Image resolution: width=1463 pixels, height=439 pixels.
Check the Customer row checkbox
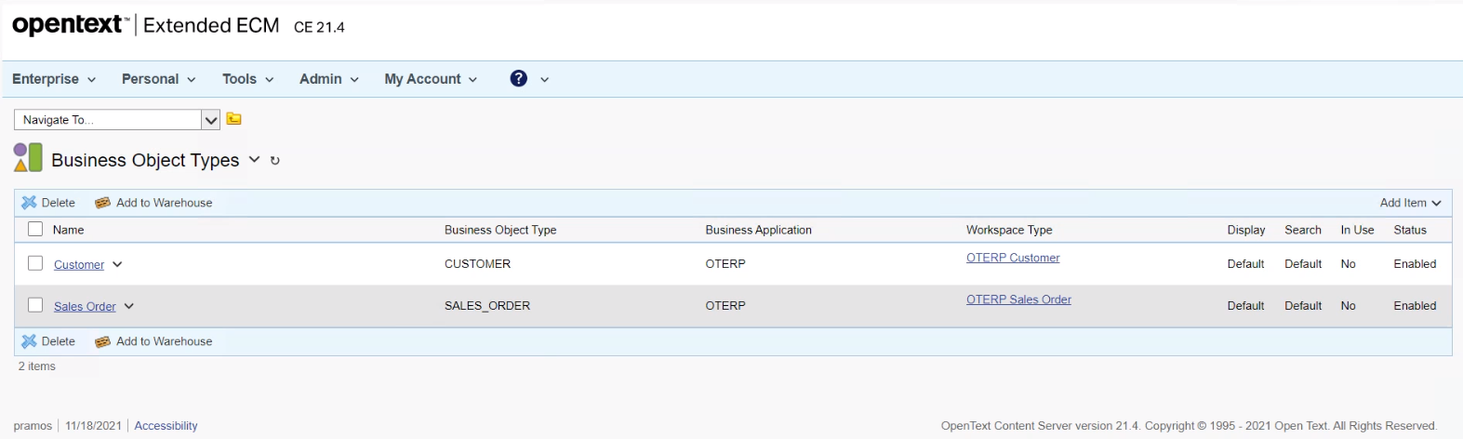click(x=35, y=263)
